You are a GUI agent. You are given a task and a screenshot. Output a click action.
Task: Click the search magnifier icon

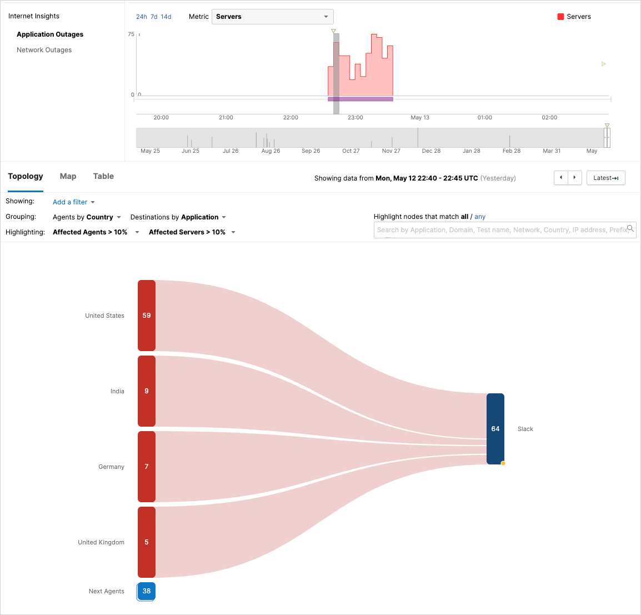(630, 228)
